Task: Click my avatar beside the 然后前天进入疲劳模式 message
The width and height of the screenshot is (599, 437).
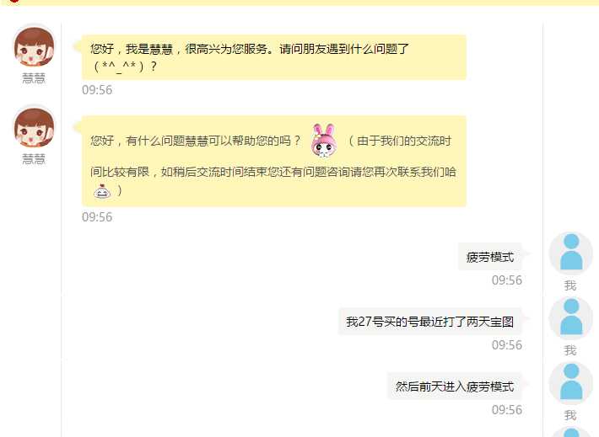Action: (x=570, y=383)
